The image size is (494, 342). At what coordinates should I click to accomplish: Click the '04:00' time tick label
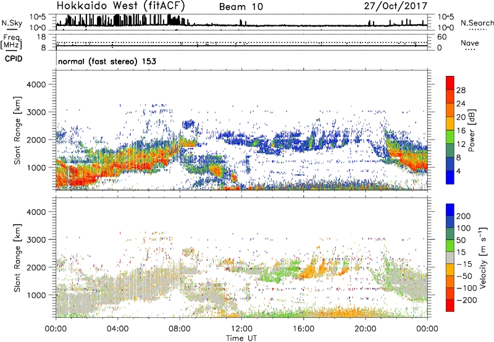(x=117, y=329)
